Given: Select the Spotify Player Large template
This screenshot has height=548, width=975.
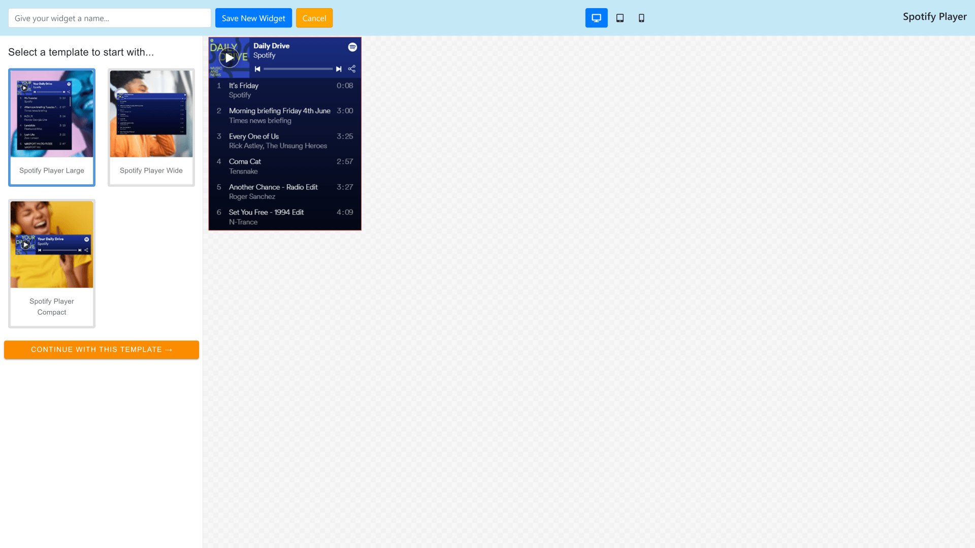Looking at the screenshot, I should click(x=52, y=127).
